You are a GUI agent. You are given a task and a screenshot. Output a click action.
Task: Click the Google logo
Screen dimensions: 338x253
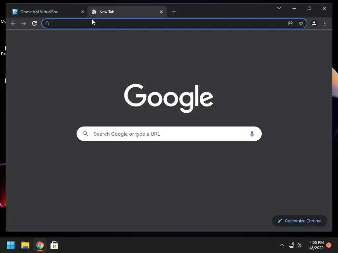pyautogui.click(x=169, y=98)
